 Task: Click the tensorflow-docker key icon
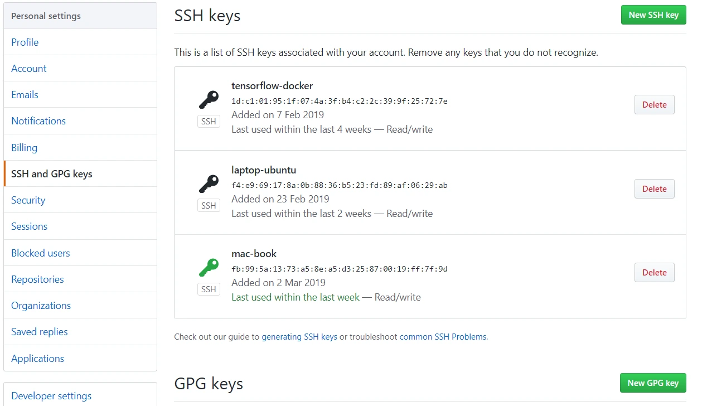[x=209, y=100]
